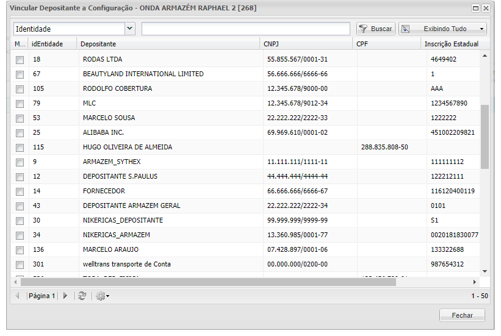
Task: Enable checkbox for ALIBABA INC.
Action: (20, 133)
